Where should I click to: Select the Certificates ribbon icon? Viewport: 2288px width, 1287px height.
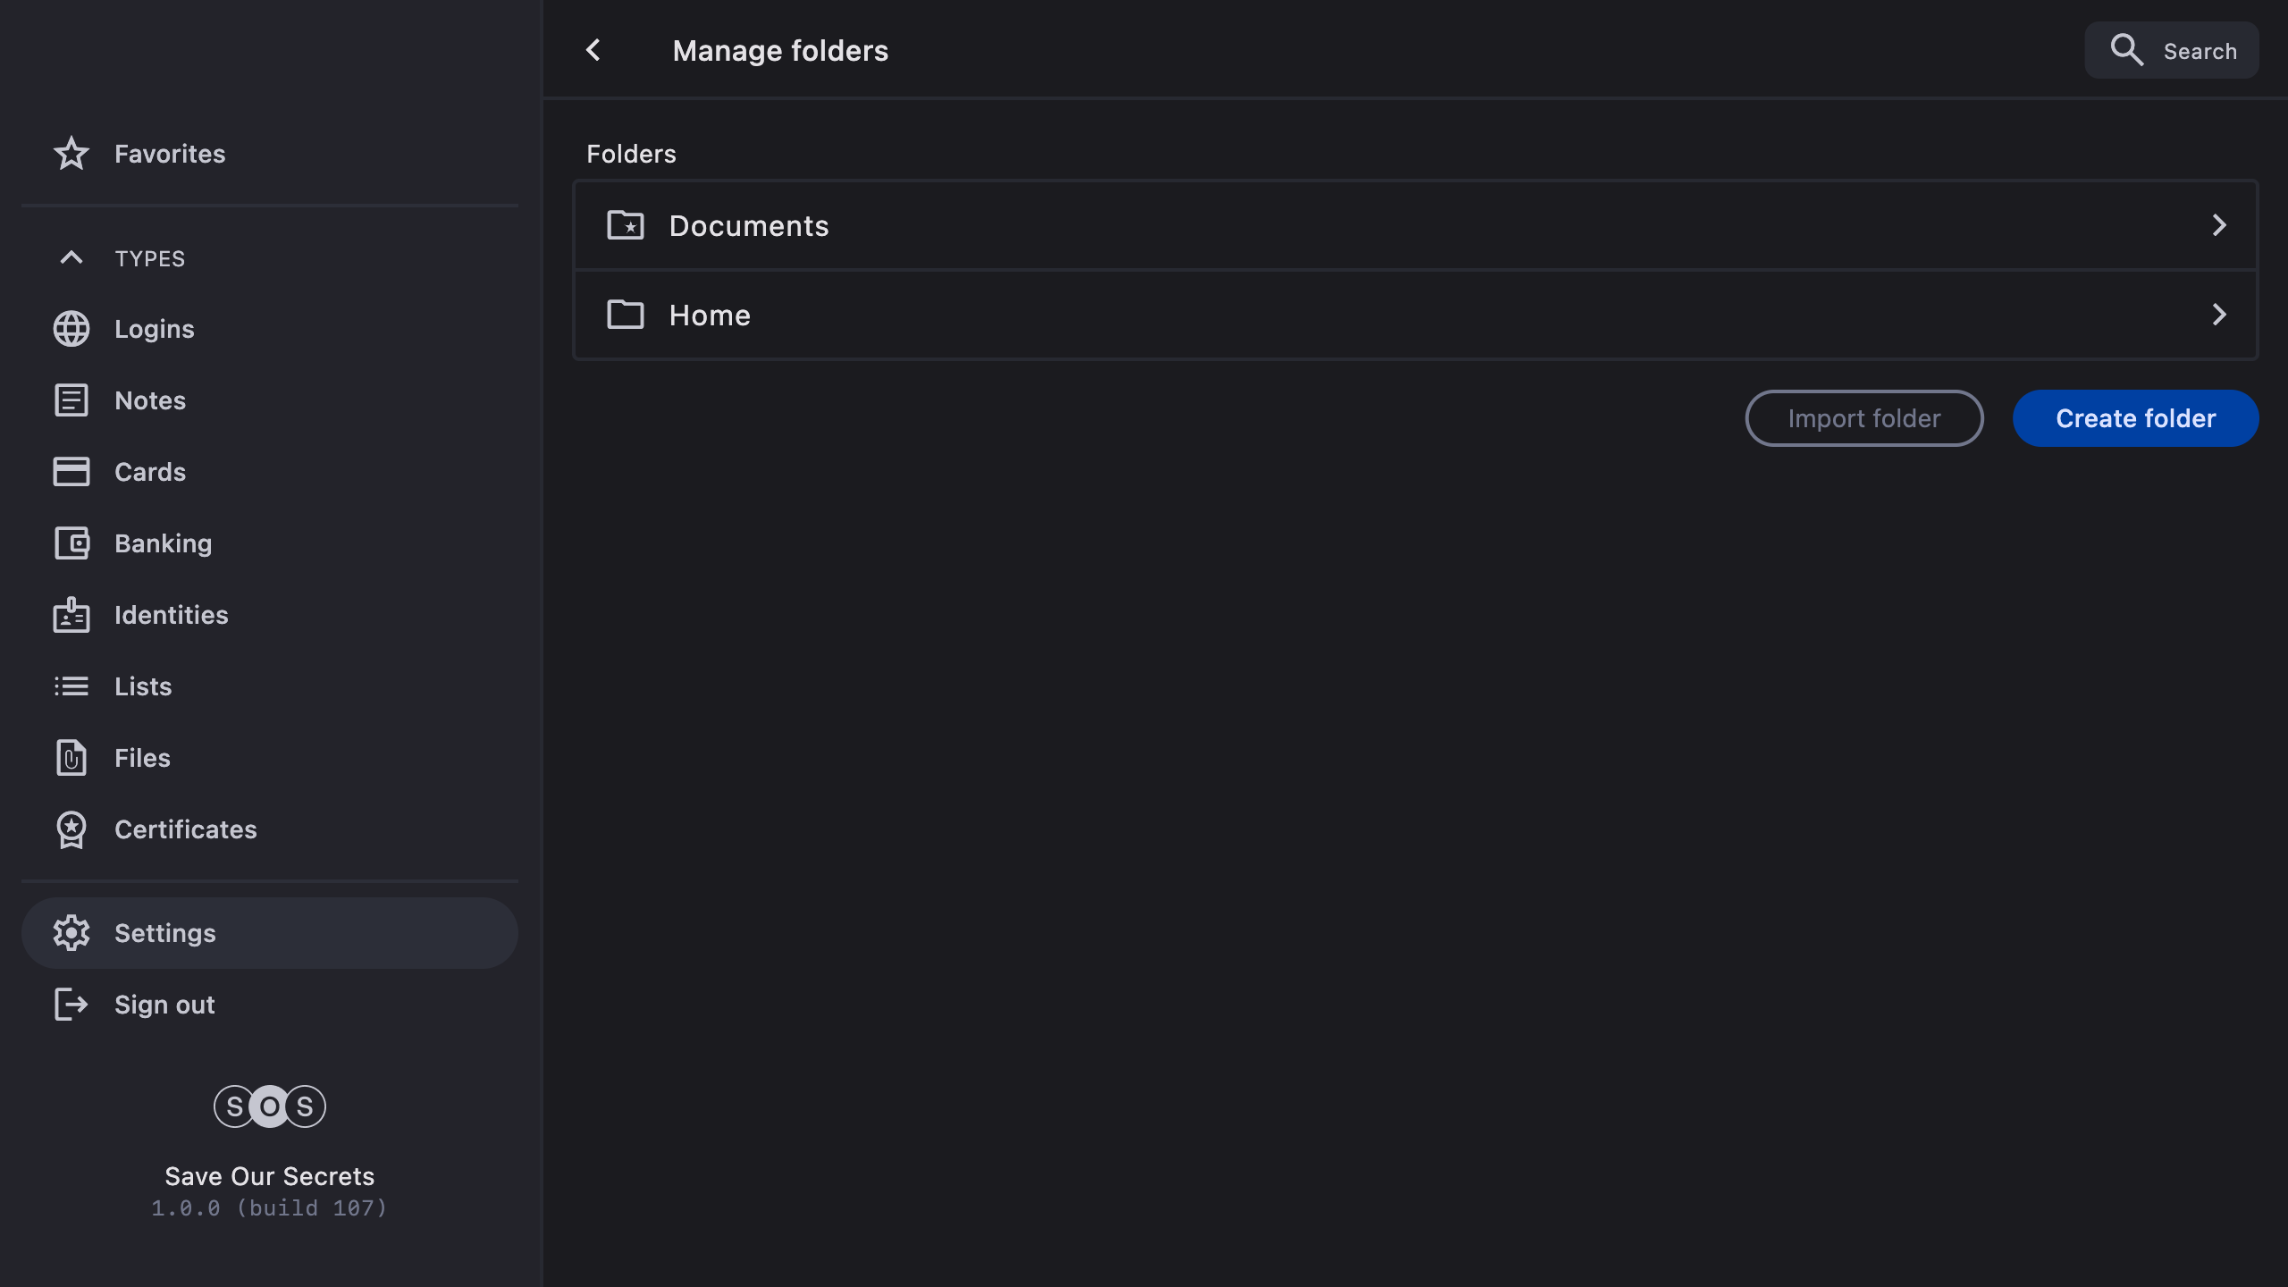point(71,829)
